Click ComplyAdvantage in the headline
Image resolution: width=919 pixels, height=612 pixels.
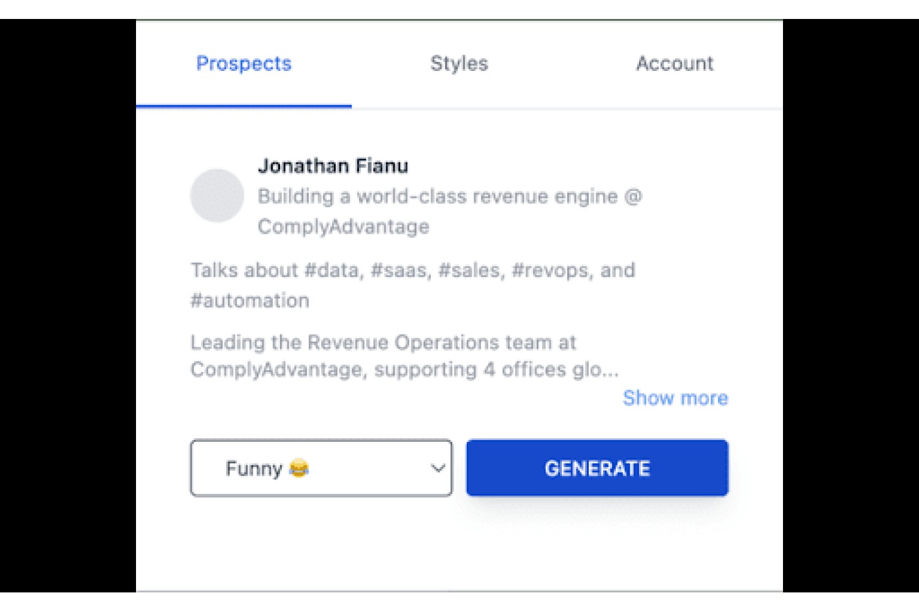343,227
